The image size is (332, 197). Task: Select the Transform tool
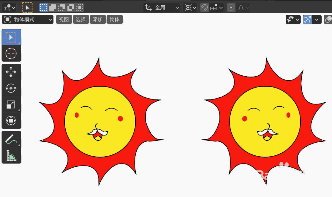point(12,121)
